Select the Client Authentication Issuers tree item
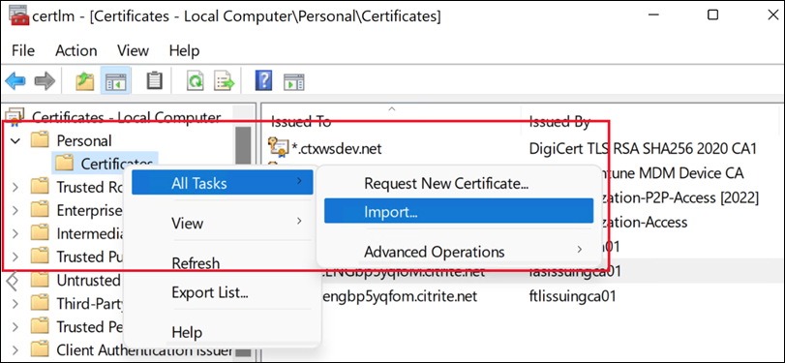785x363 pixels. coord(144,349)
